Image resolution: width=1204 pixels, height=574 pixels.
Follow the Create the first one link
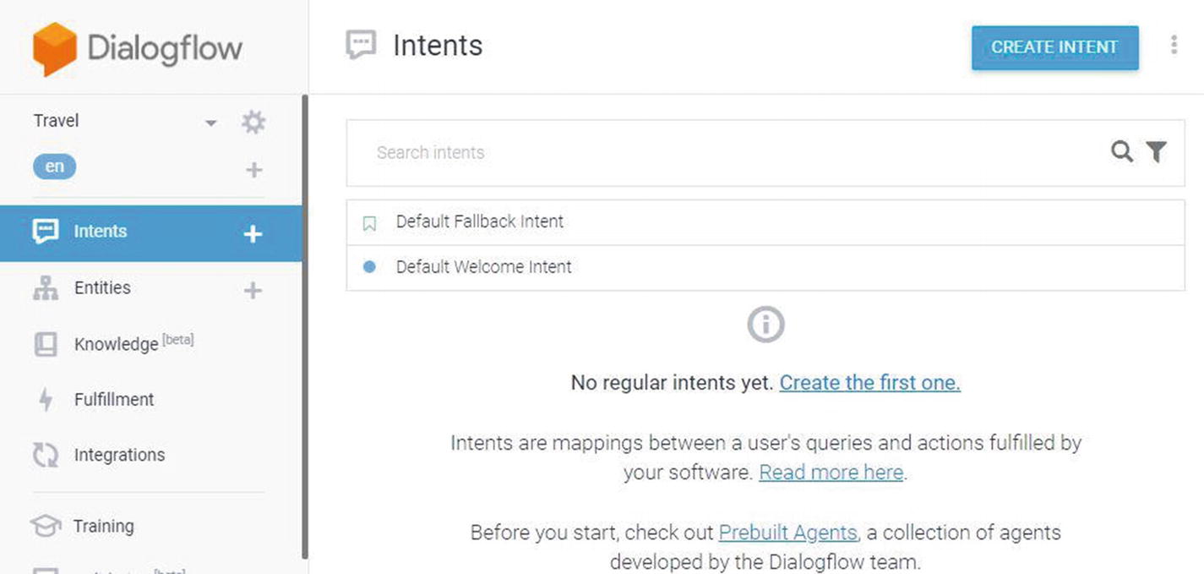tap(869, 383)
